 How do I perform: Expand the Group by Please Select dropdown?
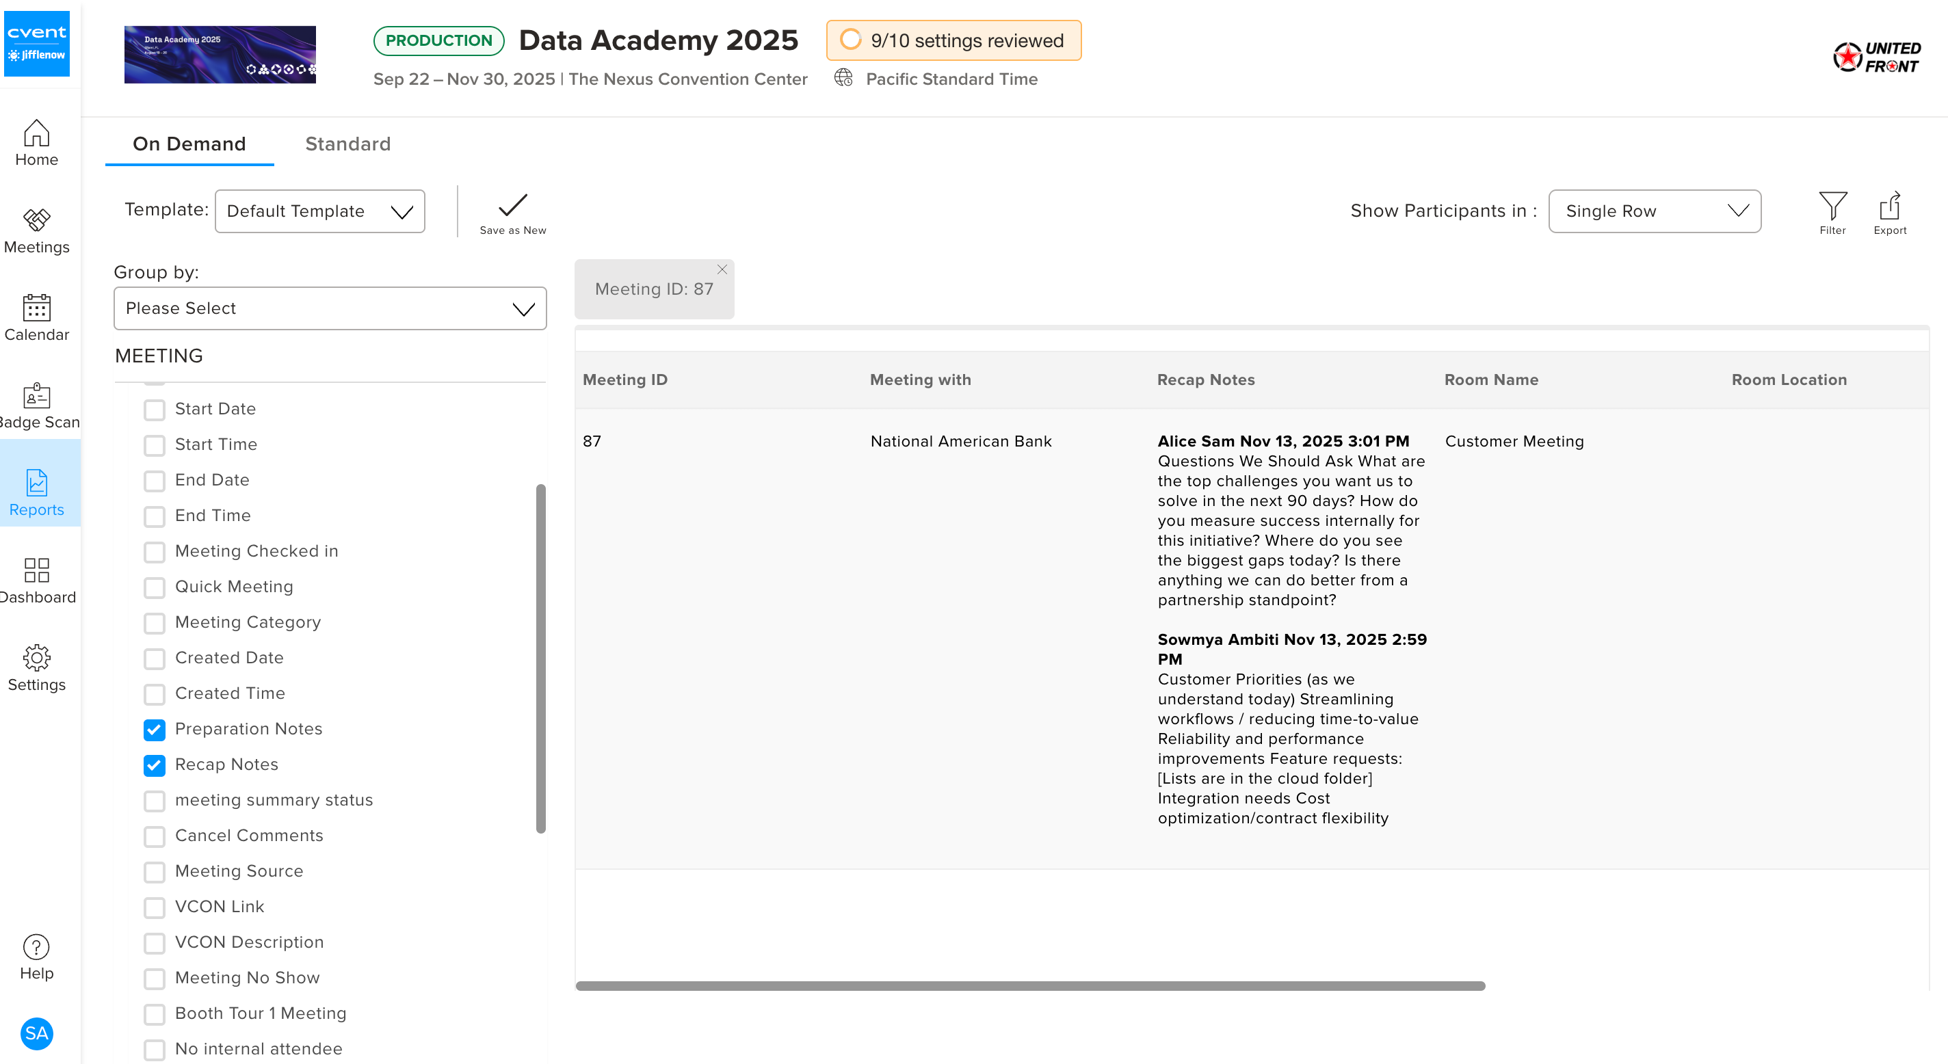pos(330,308)
